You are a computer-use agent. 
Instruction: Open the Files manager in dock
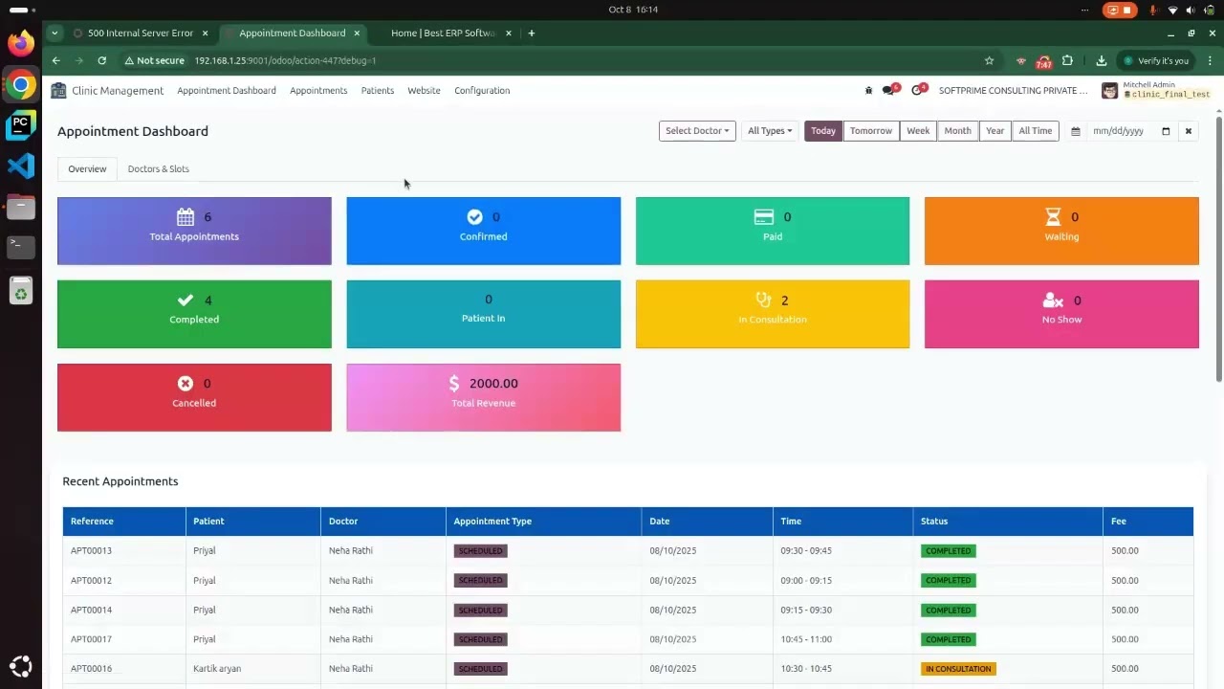(20, 207)
